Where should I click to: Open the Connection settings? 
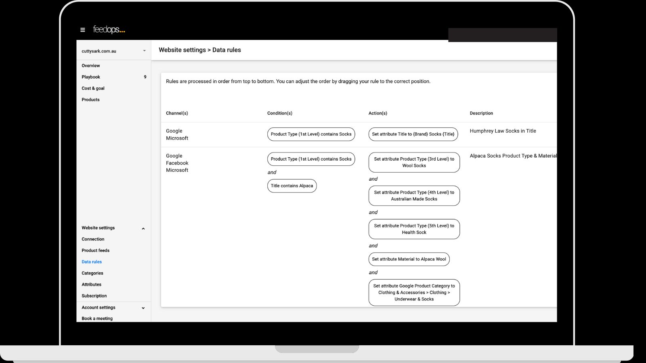click(x=93, y=239)
